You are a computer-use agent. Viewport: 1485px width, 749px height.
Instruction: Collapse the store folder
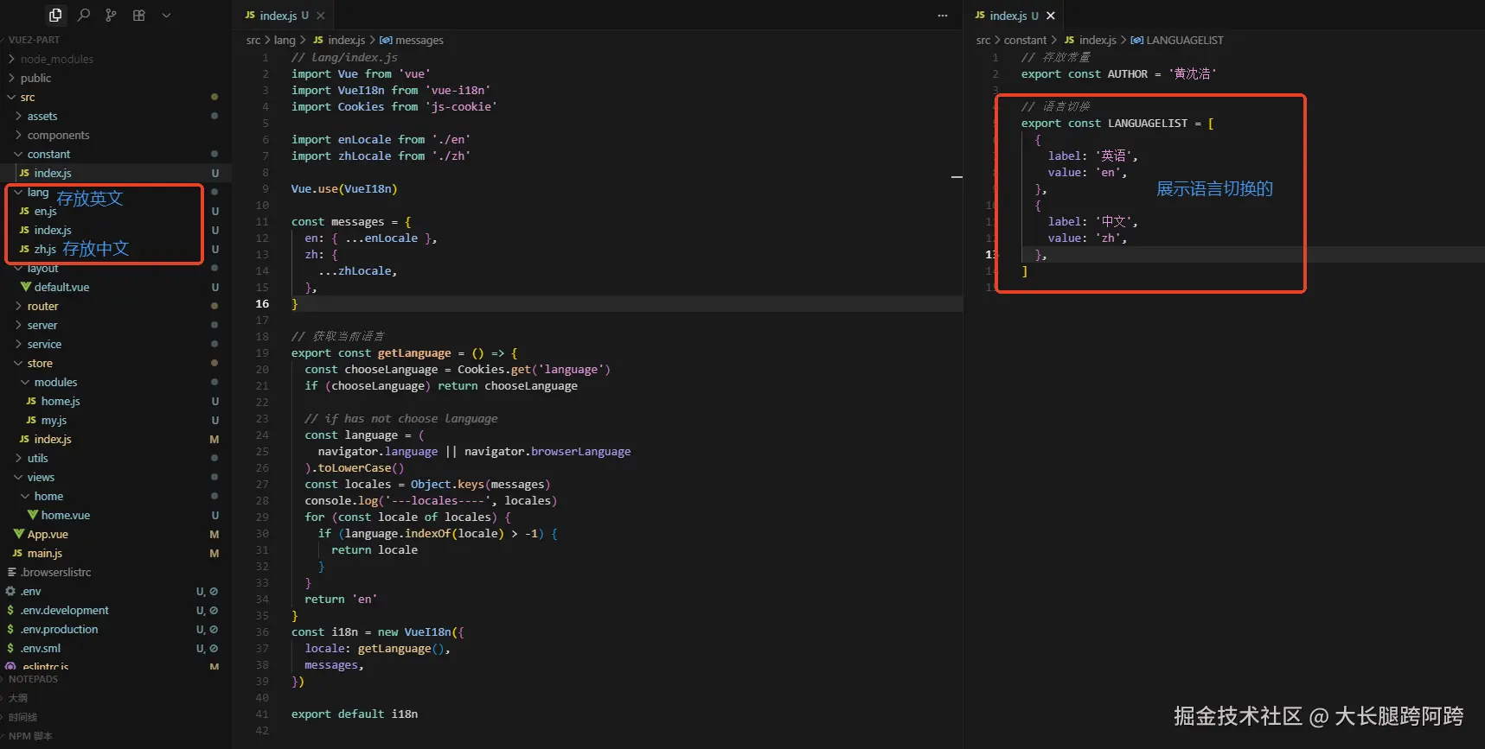click(x=116, y=363)
